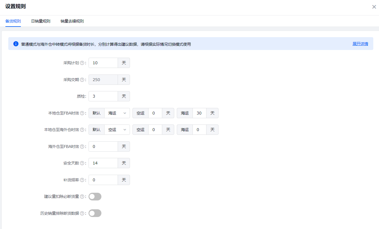The width and height of the screenshot is (379, 229).
Task: Open 本地仓至FBA时效 default mode dropdown
Action: pyautogui.click(x=117, y=113)
